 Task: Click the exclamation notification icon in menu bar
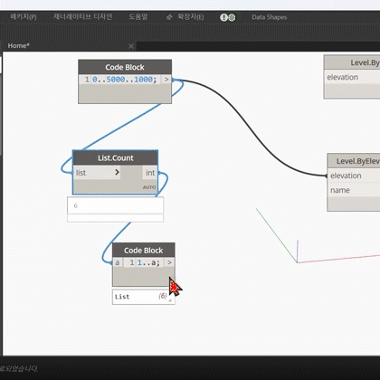[x=223, y=17]
